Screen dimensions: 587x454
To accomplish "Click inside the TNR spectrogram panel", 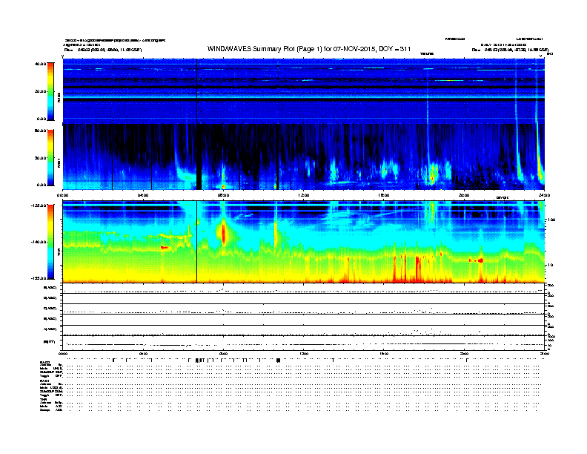I will tap(304, 242).
